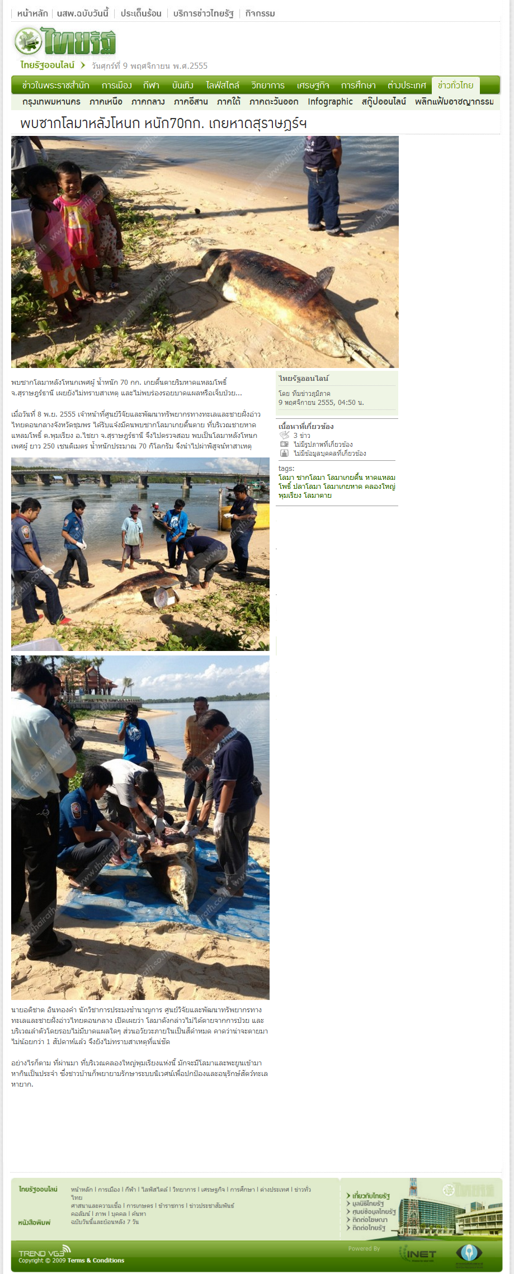Image resolution: width=514 pixels, height=1274 pixels.
Task: Click the Thairath logo at top
Action: [64, 41]
